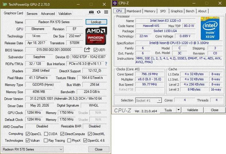Switch to the Advanced tab in GPU-Z
Screen dimensions: 226x154
tap(48, 14)
